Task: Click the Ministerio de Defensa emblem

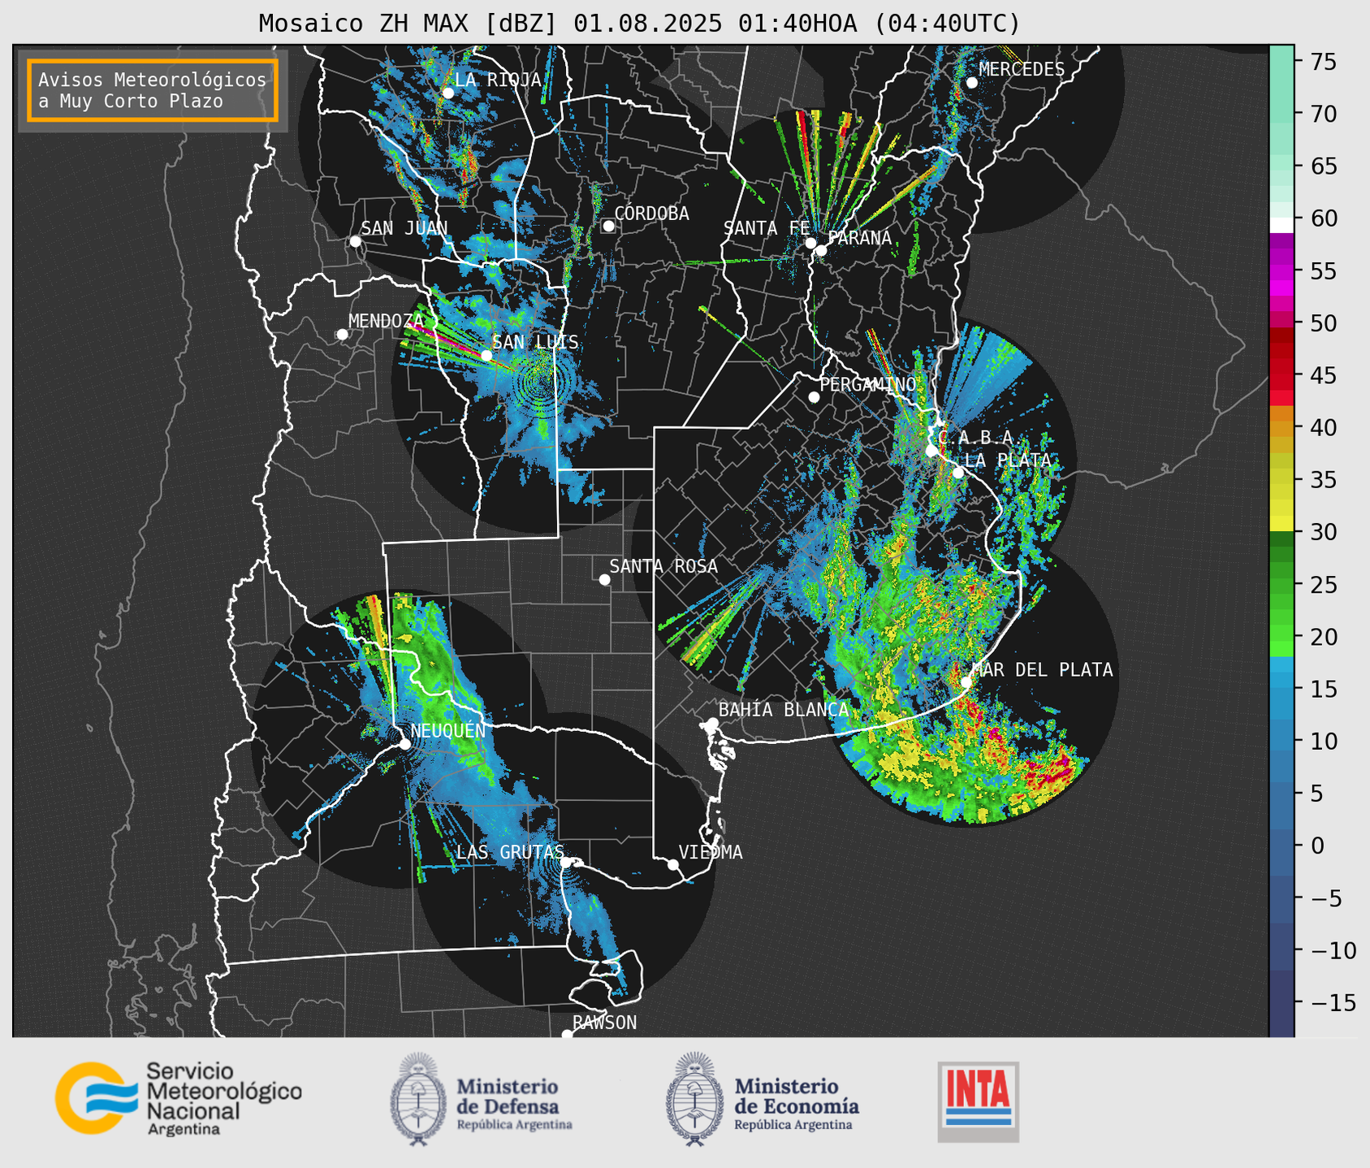Action: (418, 1099)
